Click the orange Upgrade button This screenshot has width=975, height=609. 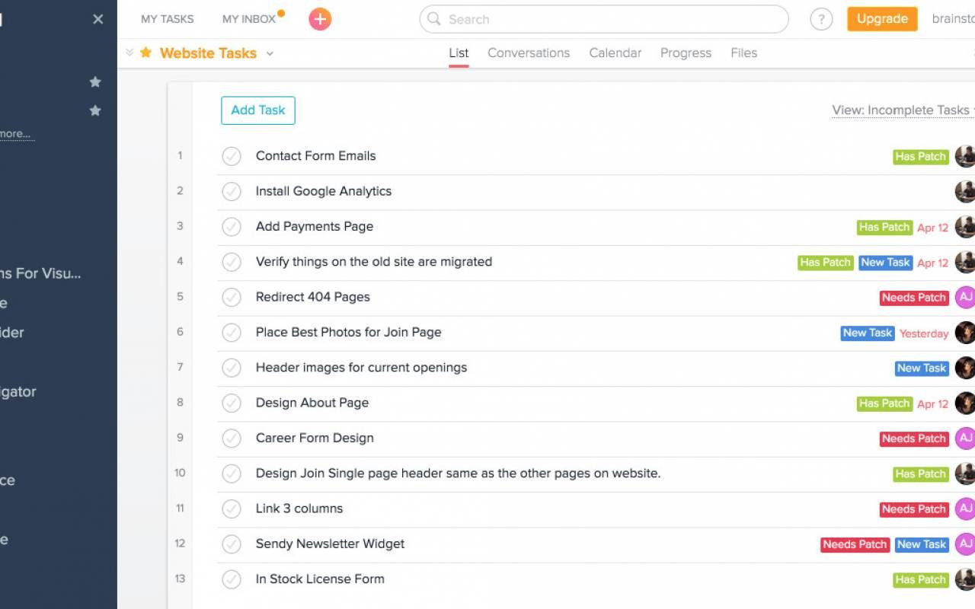tap(882, 19)
